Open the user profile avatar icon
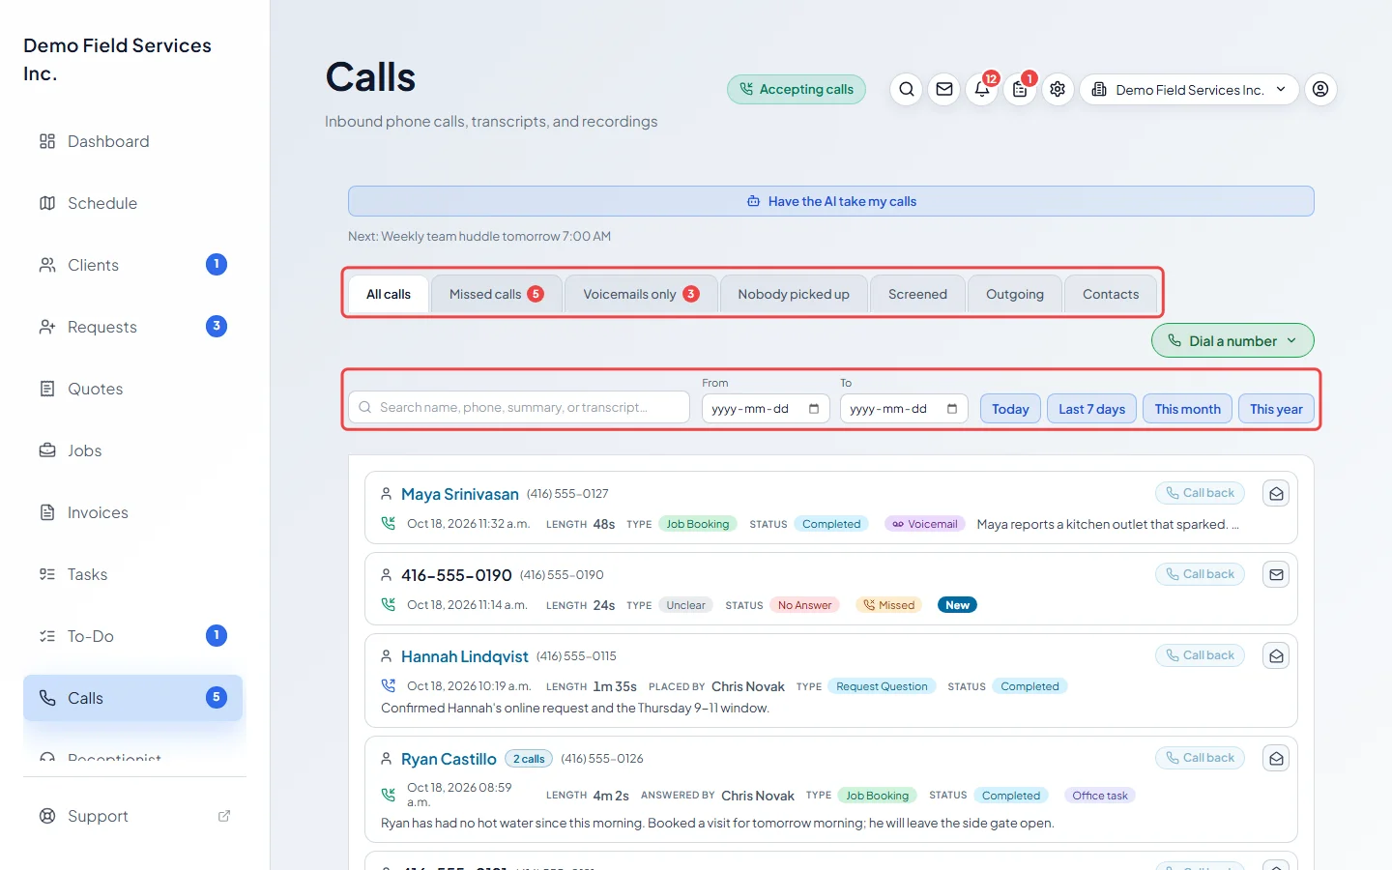This screenshot has width=1392, height=870. coord(1320,89)
